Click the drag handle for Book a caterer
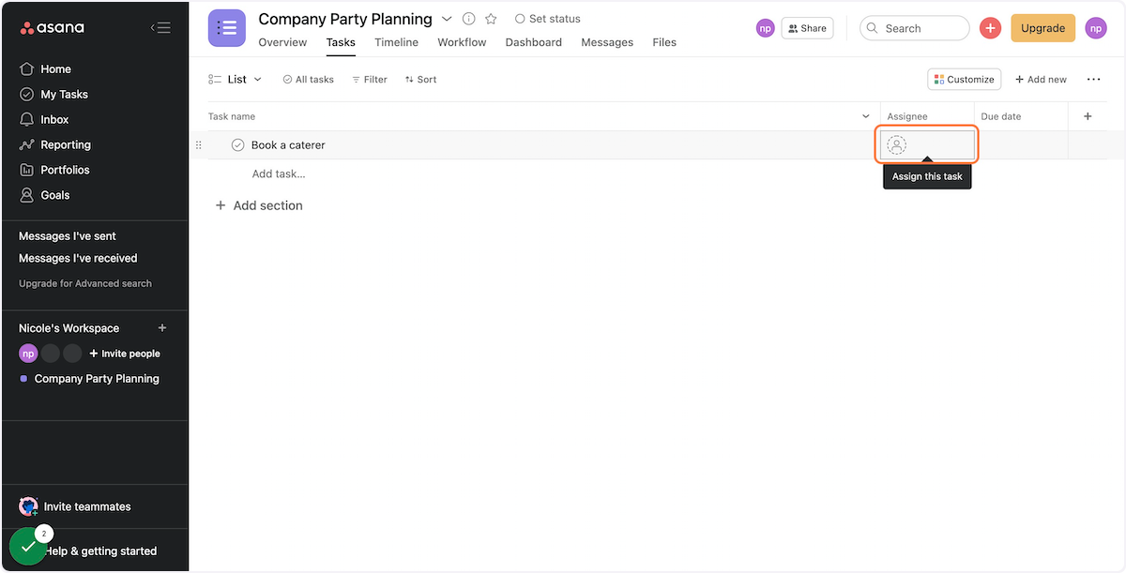Viewport: 1126px width, 573px height. (x=198, y=145)
